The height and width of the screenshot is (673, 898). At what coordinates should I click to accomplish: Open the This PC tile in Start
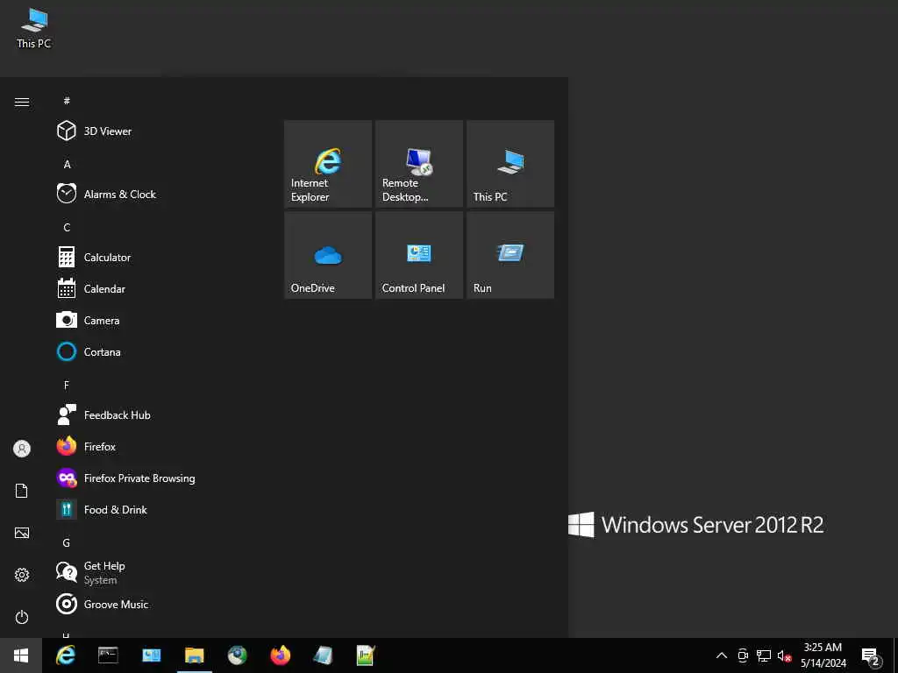coord(510,164)
